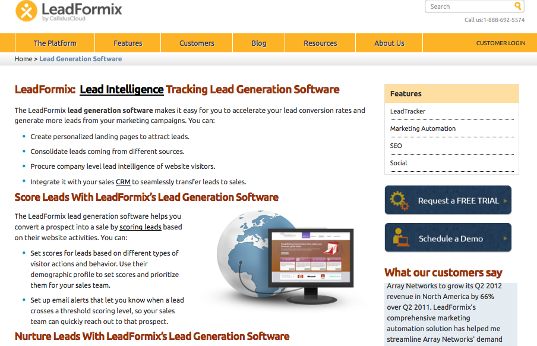
Task: Go to About Us
Action: [389, 43]
